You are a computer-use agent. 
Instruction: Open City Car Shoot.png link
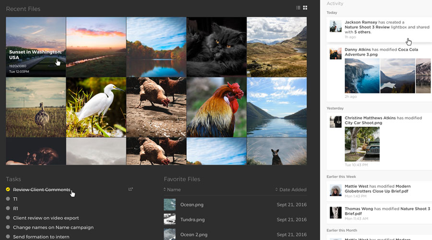pos(363,123)
